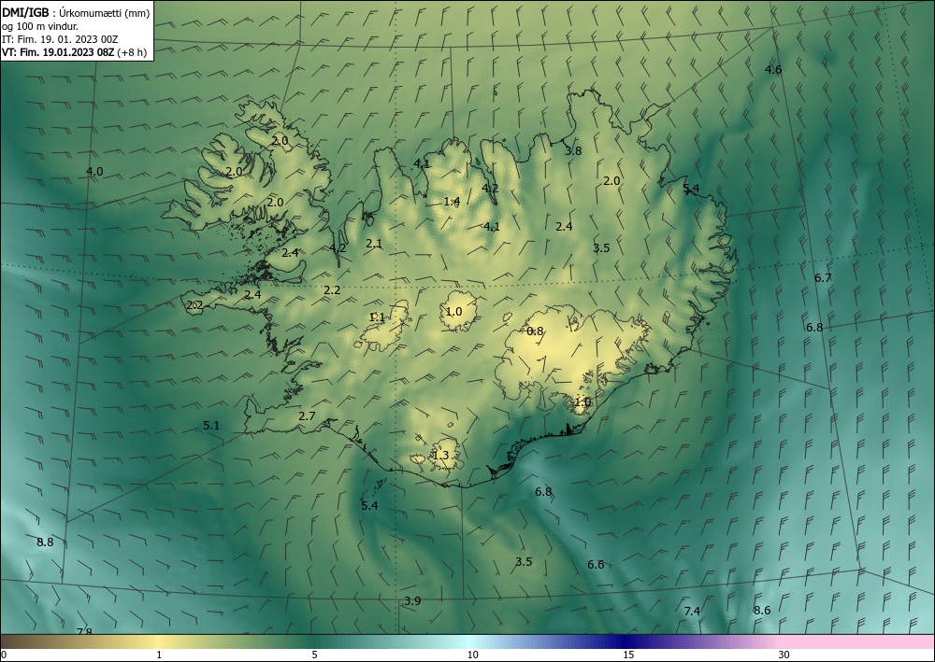The height and width of the screenshot is (662, 935).
Task: Select the 5.1 value over the sea
Action: coord(211,425)
